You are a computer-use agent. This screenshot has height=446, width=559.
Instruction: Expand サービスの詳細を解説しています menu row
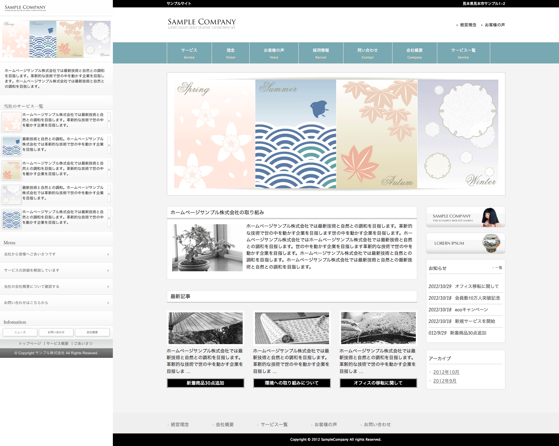pyautogui.click(x=56, y=270)
